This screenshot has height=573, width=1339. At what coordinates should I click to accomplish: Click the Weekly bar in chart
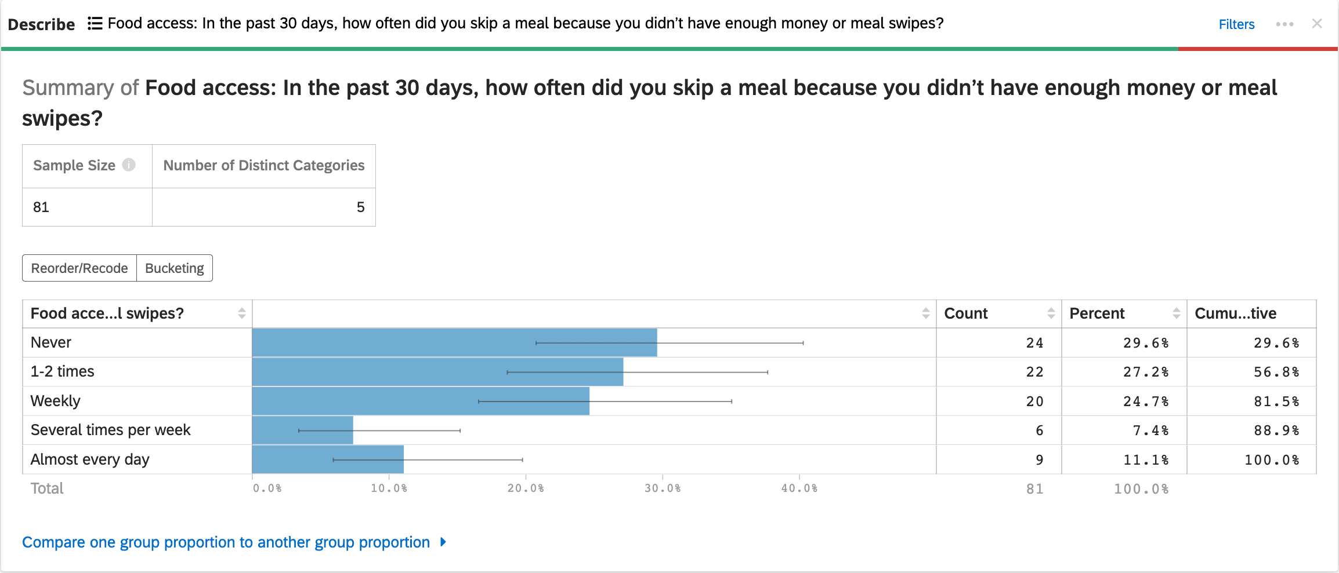tap(421, 402)
